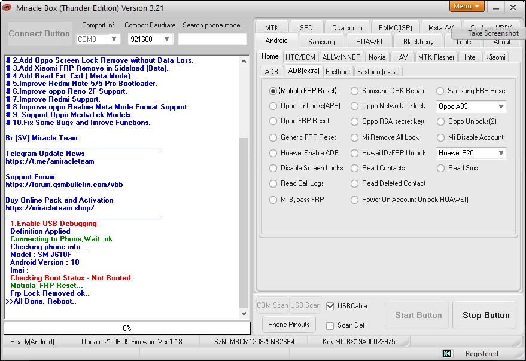
Task: Open the Fastboot(extra) tab
Action: click(378, 71)
